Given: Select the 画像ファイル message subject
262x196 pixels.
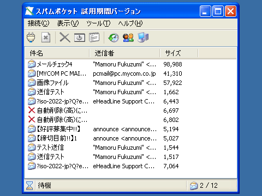Looking at the screenshot, I should [52, 83].
